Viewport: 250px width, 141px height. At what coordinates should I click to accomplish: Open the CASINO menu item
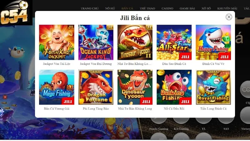pos(167,8)
